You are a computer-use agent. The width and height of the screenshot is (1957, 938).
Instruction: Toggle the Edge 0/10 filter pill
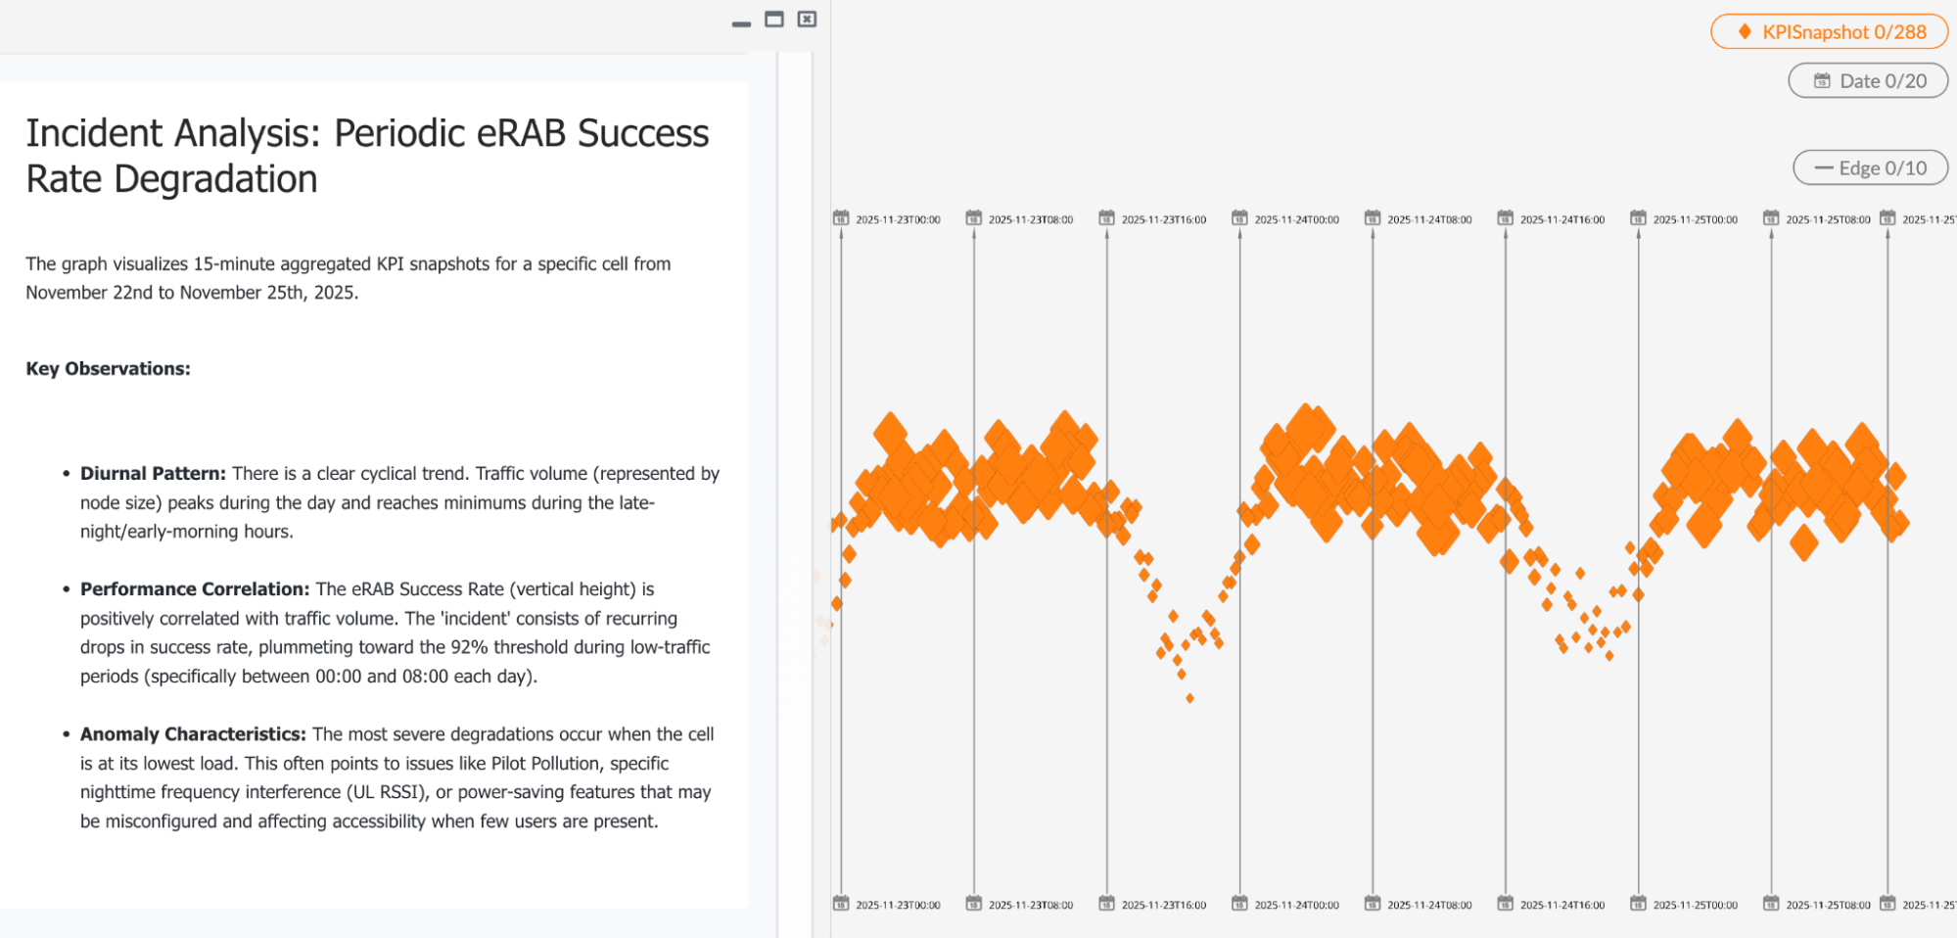click(1870, 167)
